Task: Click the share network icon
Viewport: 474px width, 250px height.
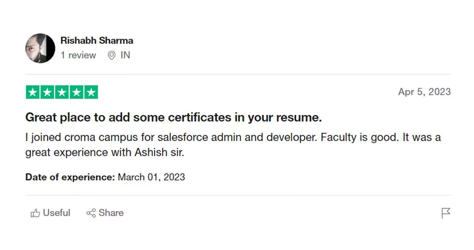Action: click(x=91, y=213)
